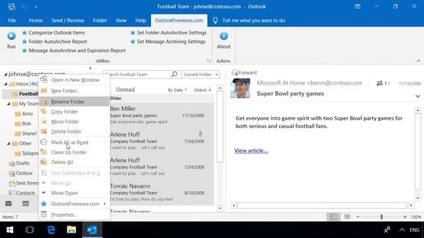Screen dimensions: 424x238
Task: Switch to Send / Receive ribbon tab
Action: click(68, 20)
